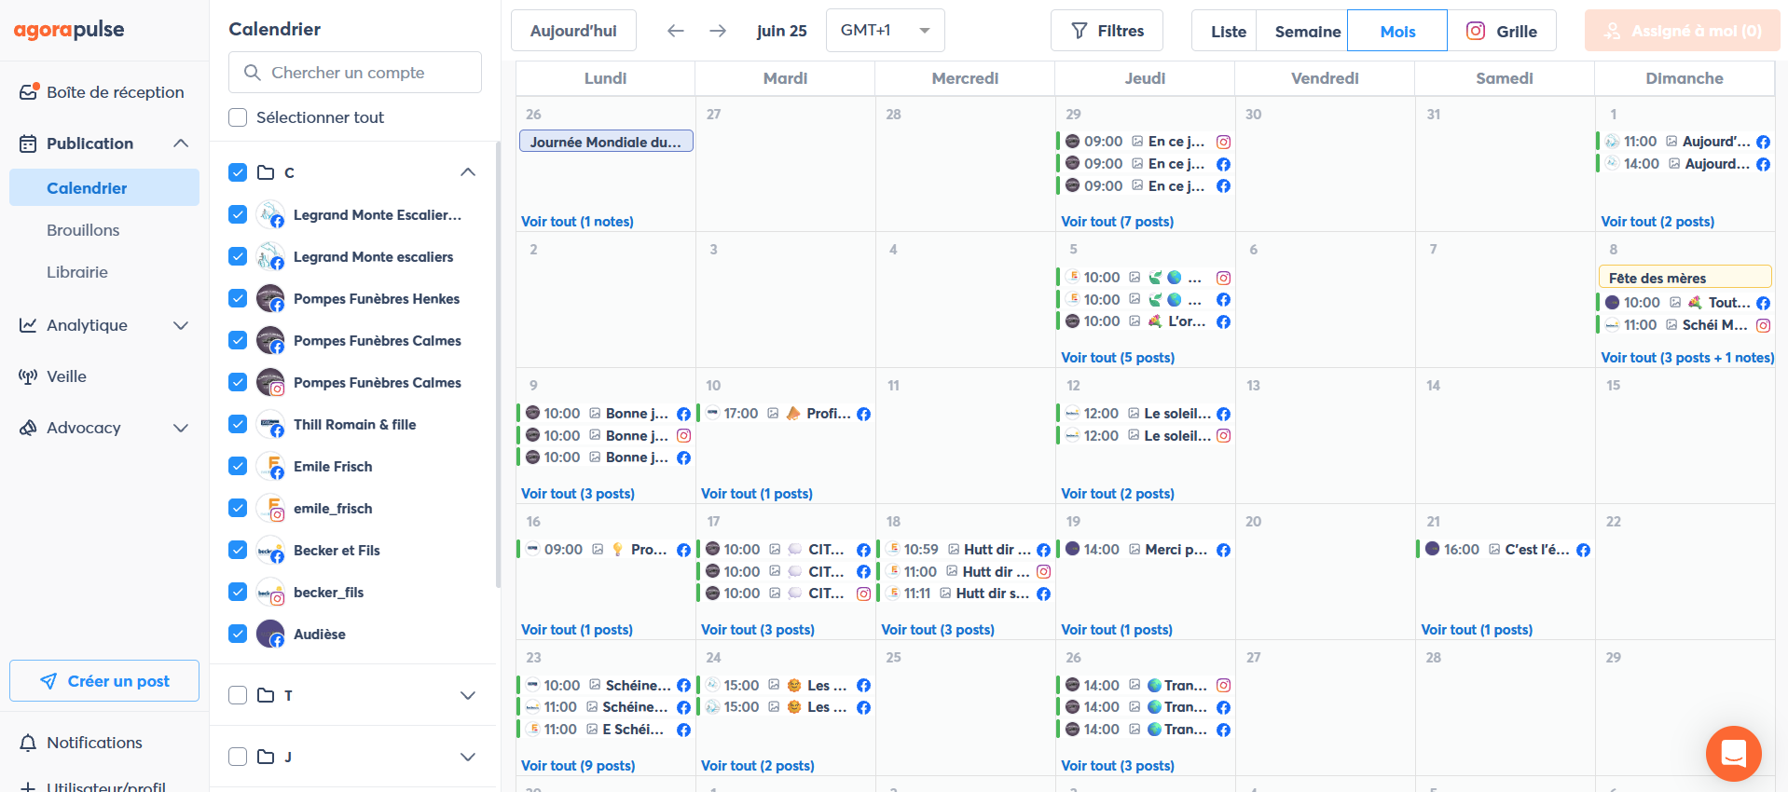
Task: Open Librairie in sidebar
Action: coord(77,272)
